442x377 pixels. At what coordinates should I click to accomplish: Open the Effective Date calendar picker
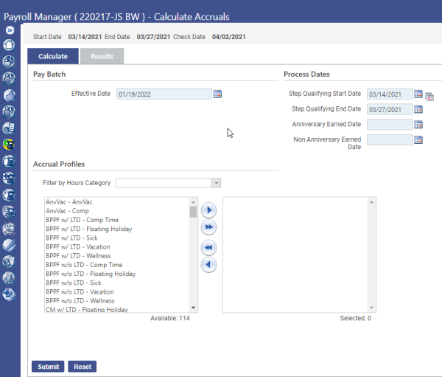click(x=217, y=94)
